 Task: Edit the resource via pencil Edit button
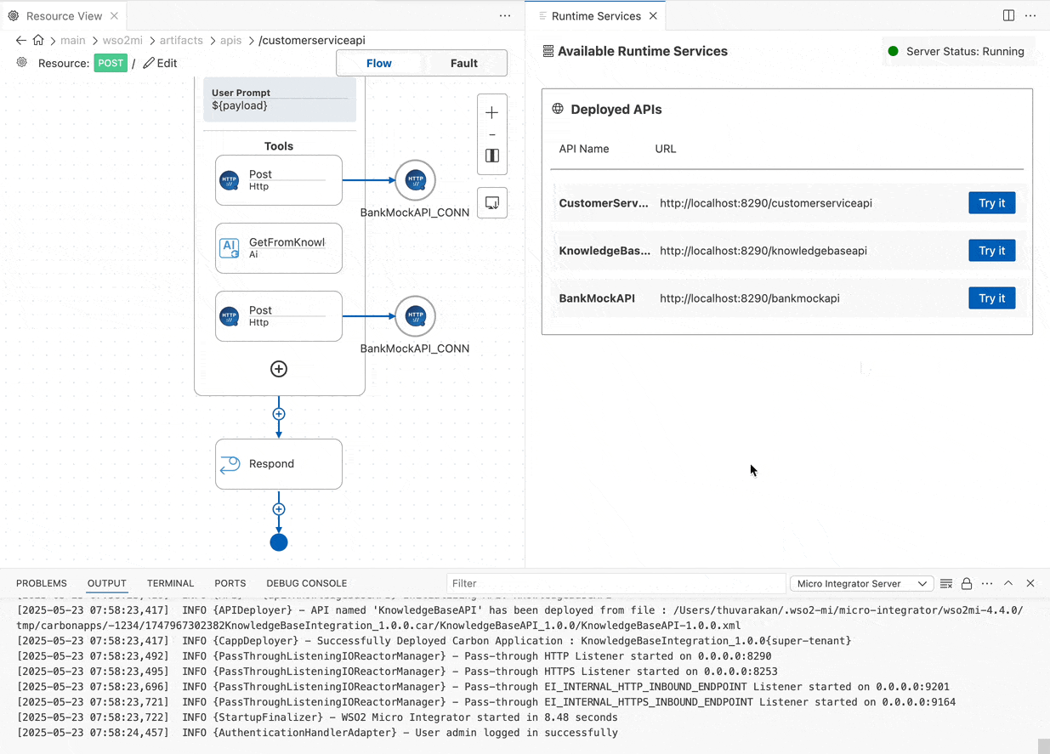[x=160, y=63]
